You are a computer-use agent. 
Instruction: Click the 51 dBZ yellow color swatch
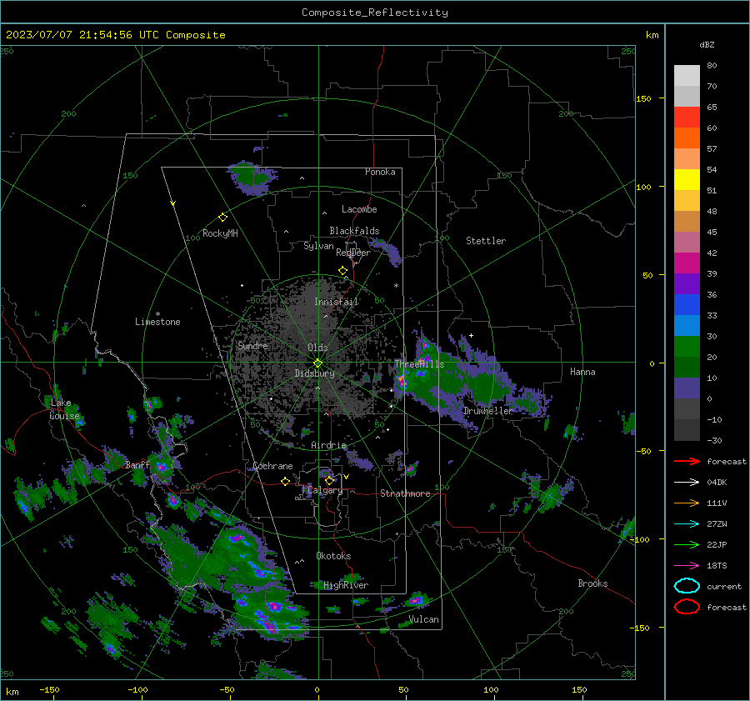point(687,180)
